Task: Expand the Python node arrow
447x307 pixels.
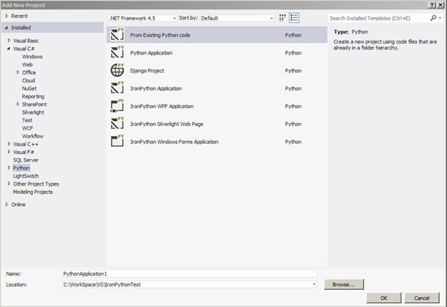Action: point(9,167)
